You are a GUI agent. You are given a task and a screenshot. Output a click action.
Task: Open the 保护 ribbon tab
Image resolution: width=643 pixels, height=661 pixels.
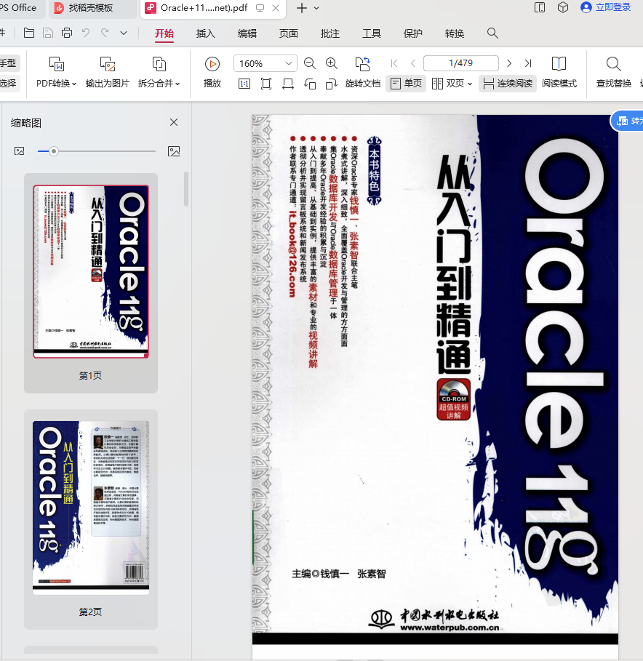[412, 33]
